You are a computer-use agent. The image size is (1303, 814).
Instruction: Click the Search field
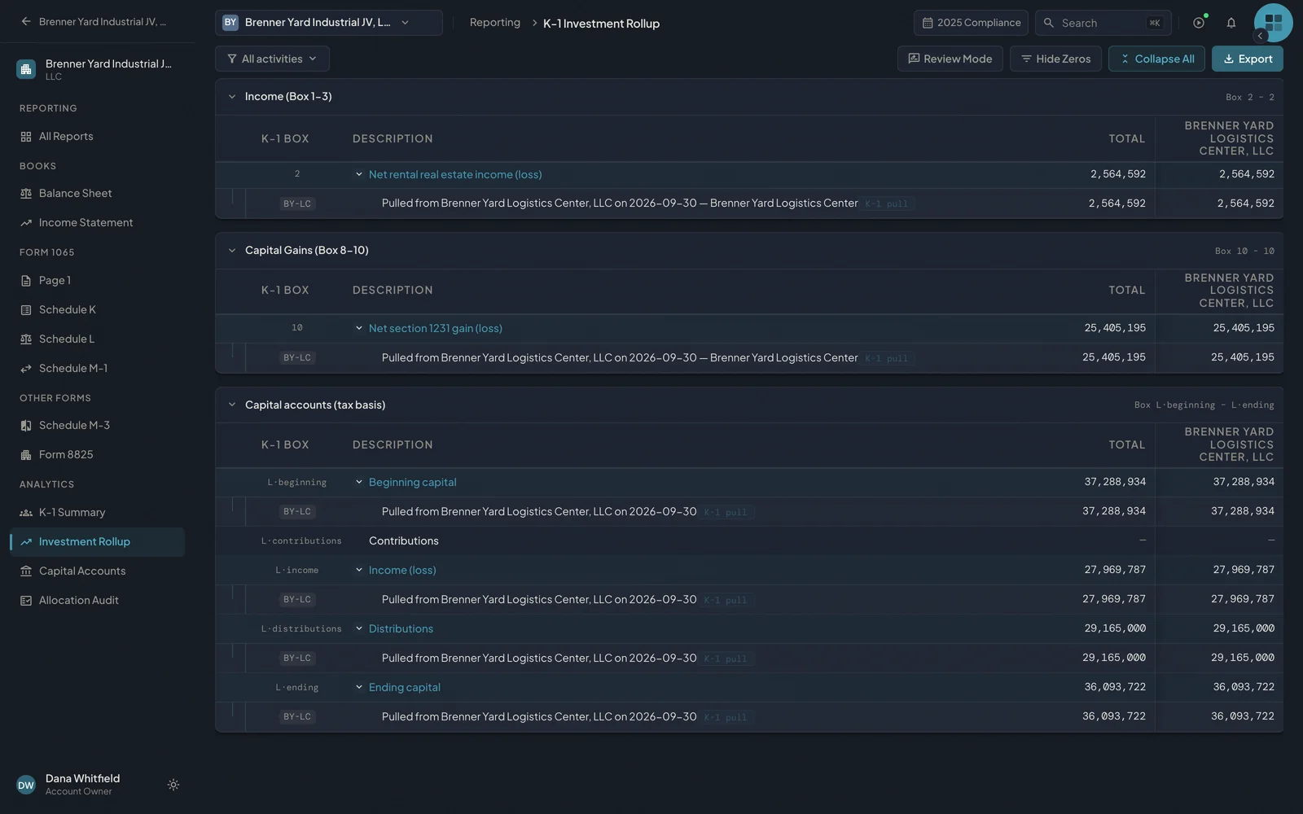click(x=1103, y=23)
